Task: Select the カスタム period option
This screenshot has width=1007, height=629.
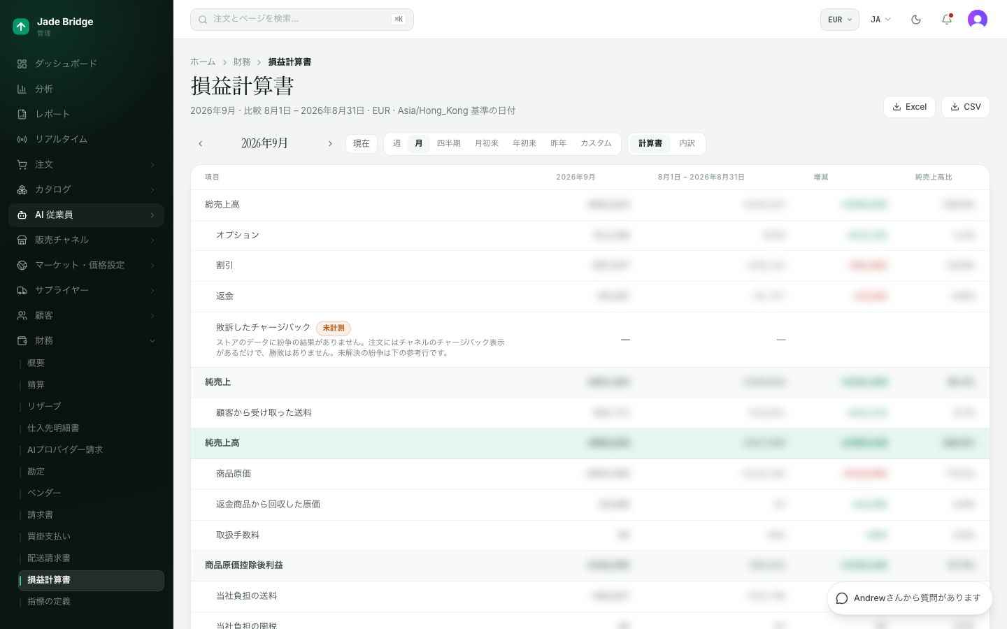Action: pos(596,143)
